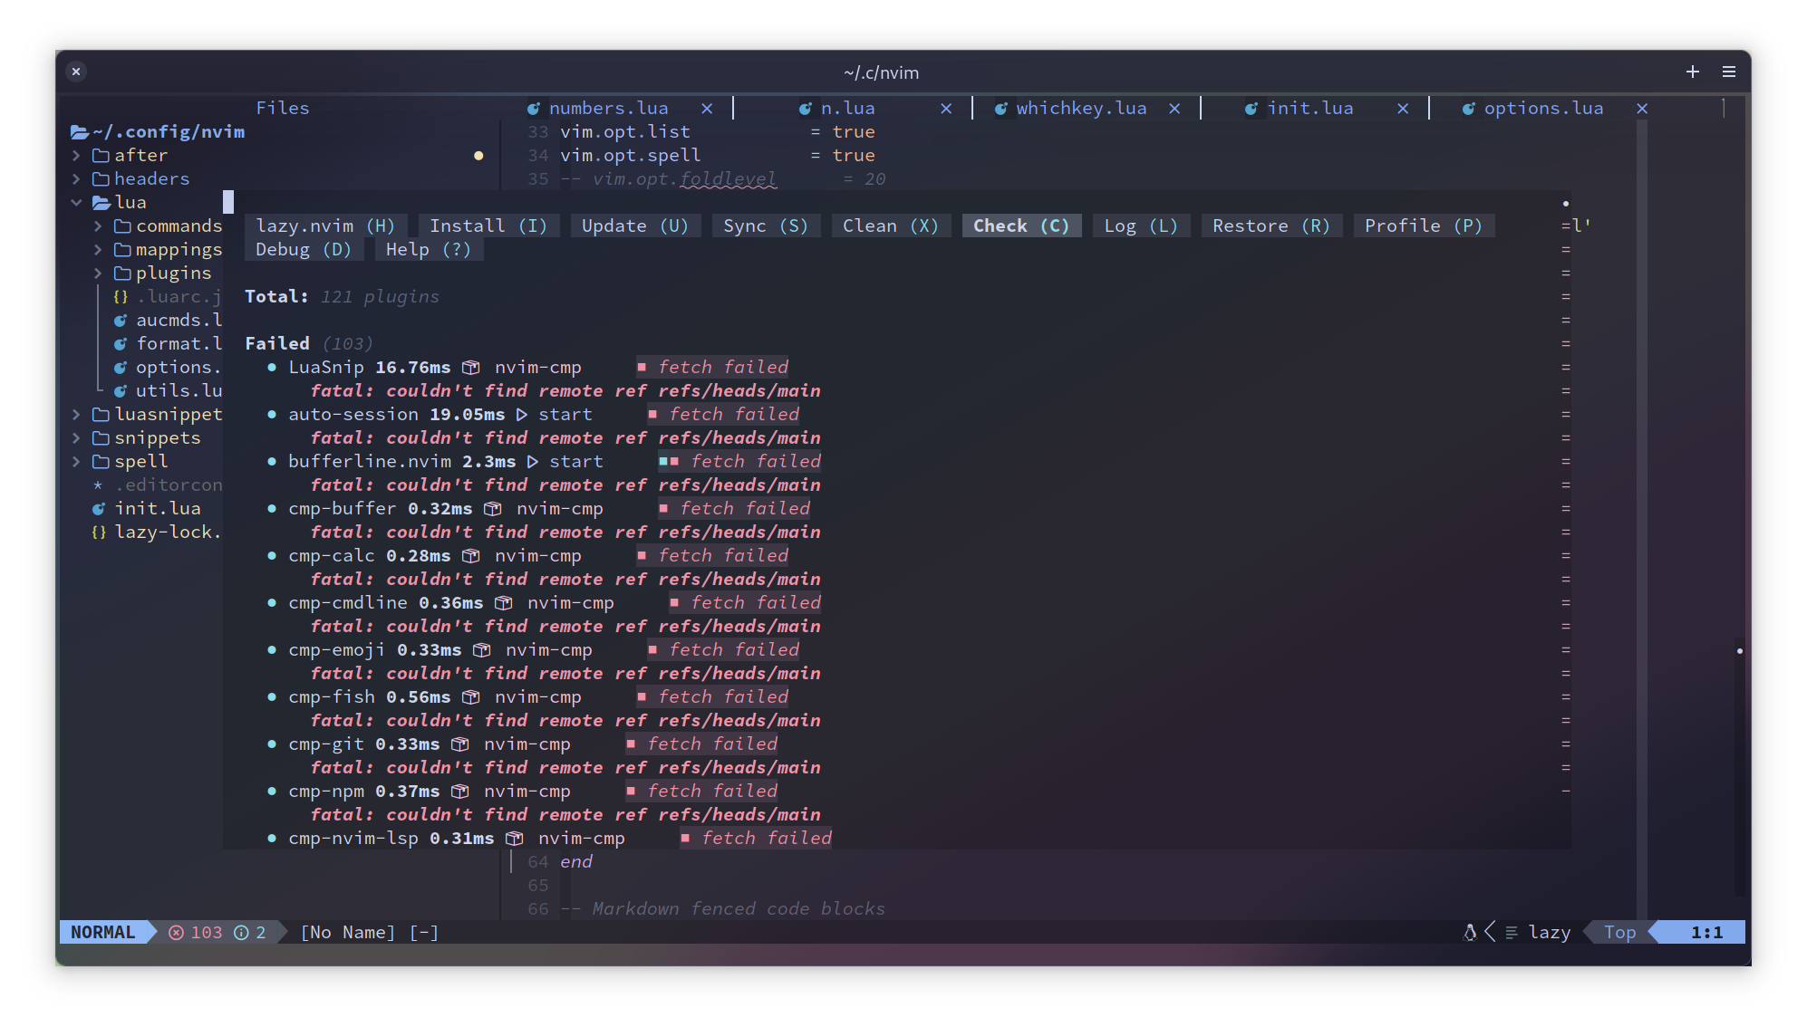The width and height of the screenshot is (1807, 1027).
Task: Close the whichkey.lua buffer tab
Action: click(x=1174, y=109)
